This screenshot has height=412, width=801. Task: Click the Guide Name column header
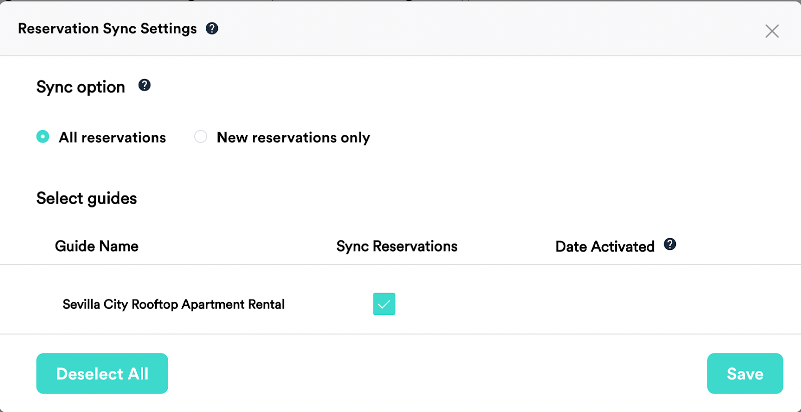point(97,246)
